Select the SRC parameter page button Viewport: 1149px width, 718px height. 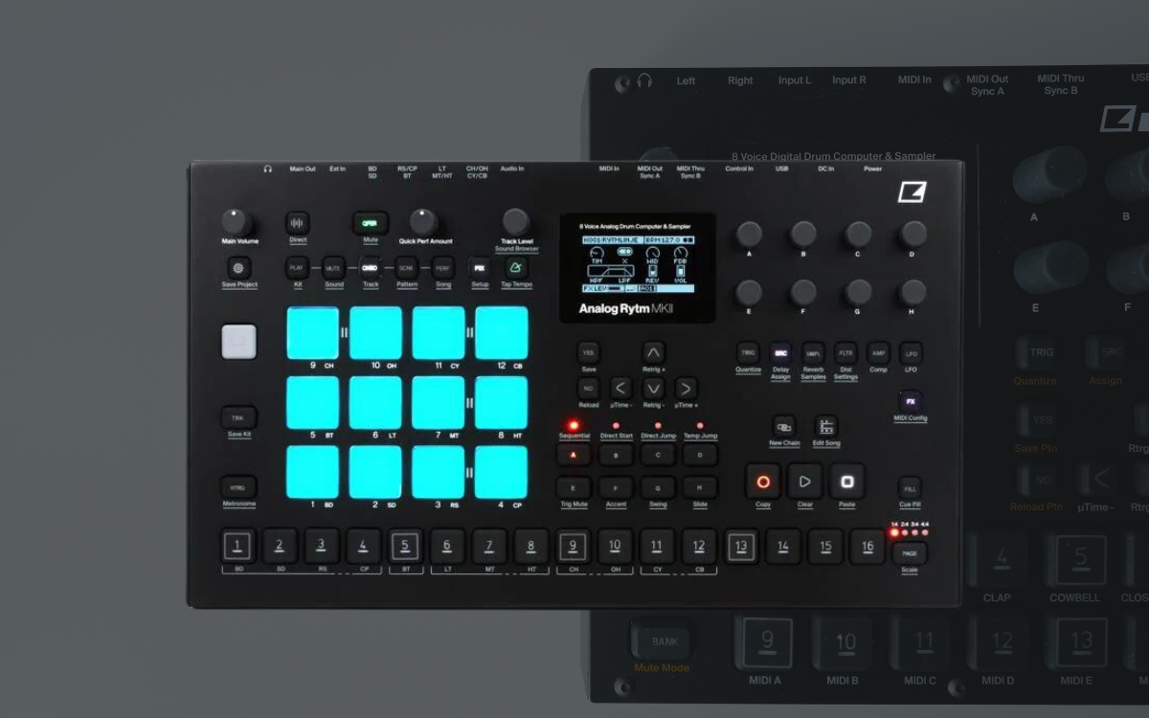[x=780, y=353]
